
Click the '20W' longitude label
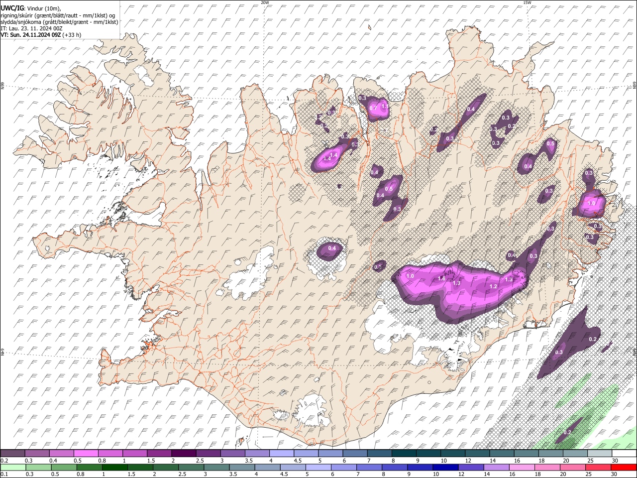point(265,2)
